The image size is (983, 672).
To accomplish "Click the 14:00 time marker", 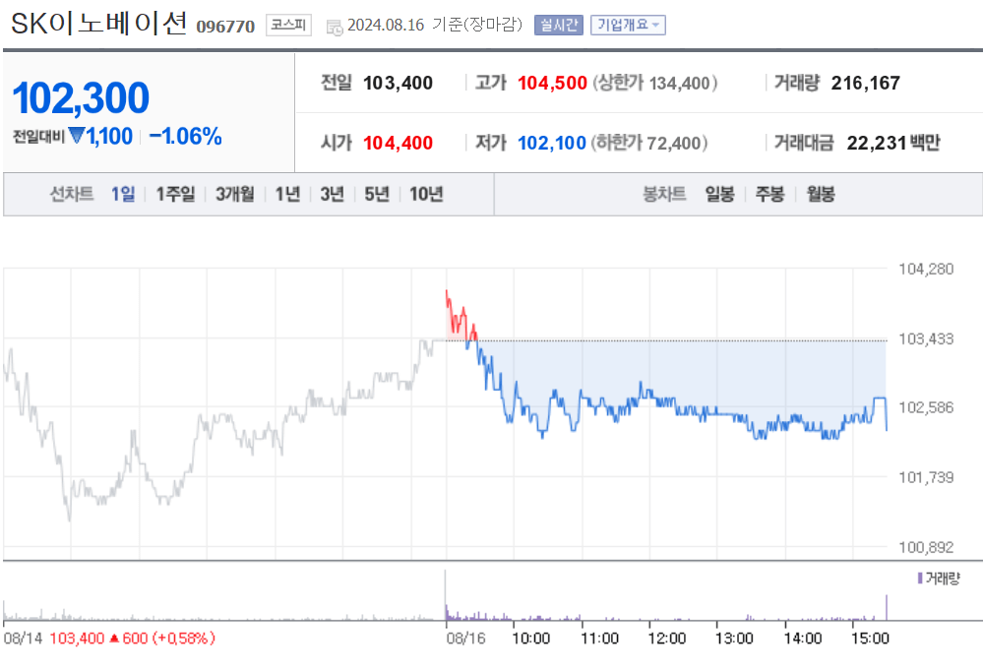I will point(803,639).
